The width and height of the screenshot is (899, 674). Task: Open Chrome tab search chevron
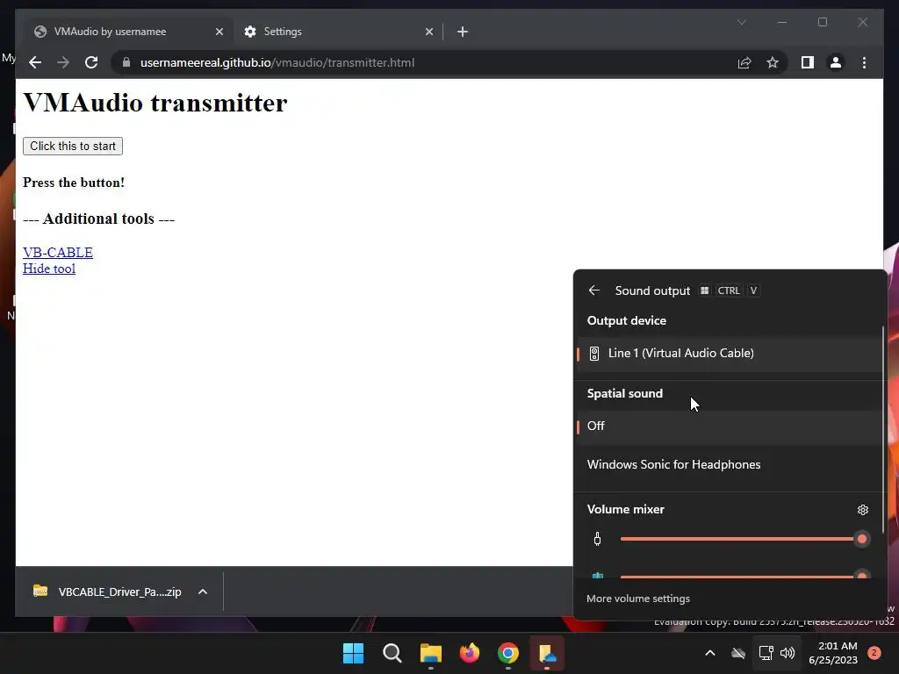pyautogui.click(x=741, y=22)
